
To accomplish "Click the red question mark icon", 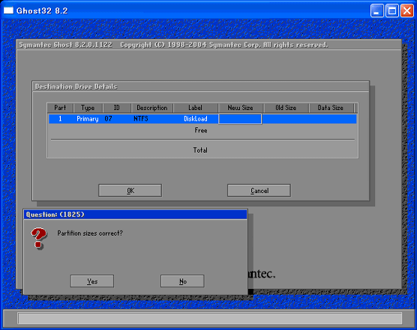I will point(38,238).
